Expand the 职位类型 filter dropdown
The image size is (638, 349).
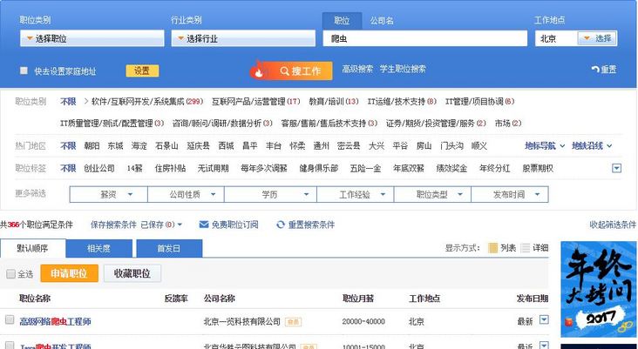point(432,195)
